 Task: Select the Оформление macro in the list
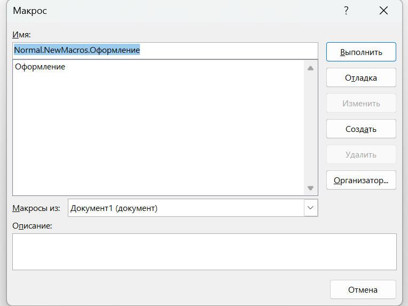click(41, 67)
